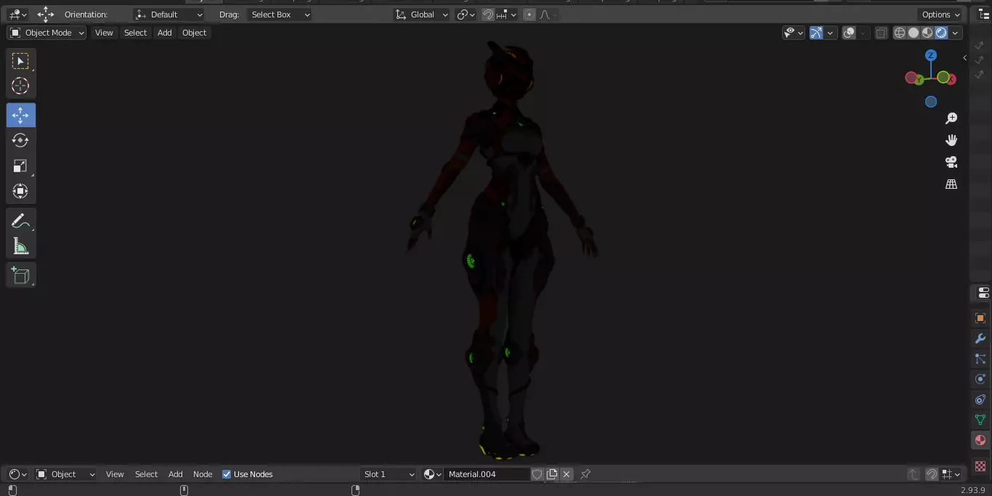Switch to wireframe viewport shading
The height and width of the screenshot is (496, 992).
pos(900,33)
